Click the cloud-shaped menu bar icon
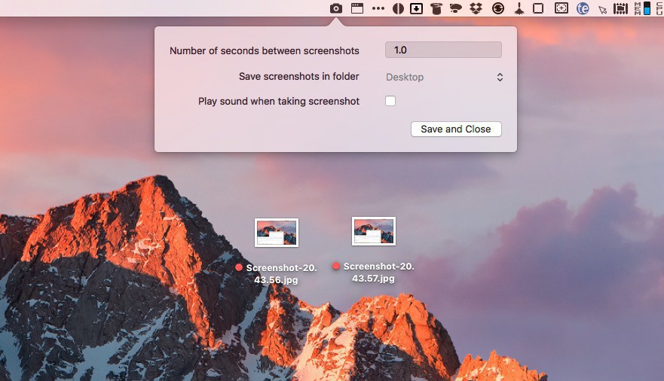The image size is (664, 381). pyautogui.click(x=456, y=8)
